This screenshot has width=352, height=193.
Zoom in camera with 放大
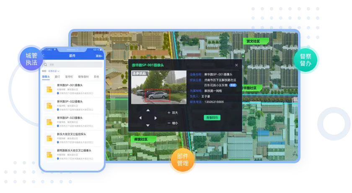pos(172,112)
